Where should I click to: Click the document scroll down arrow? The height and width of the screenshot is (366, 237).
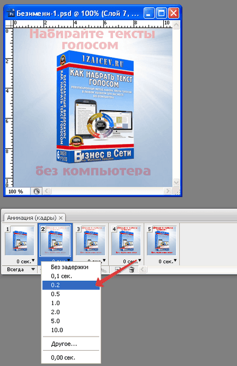(x=176, y=183)
